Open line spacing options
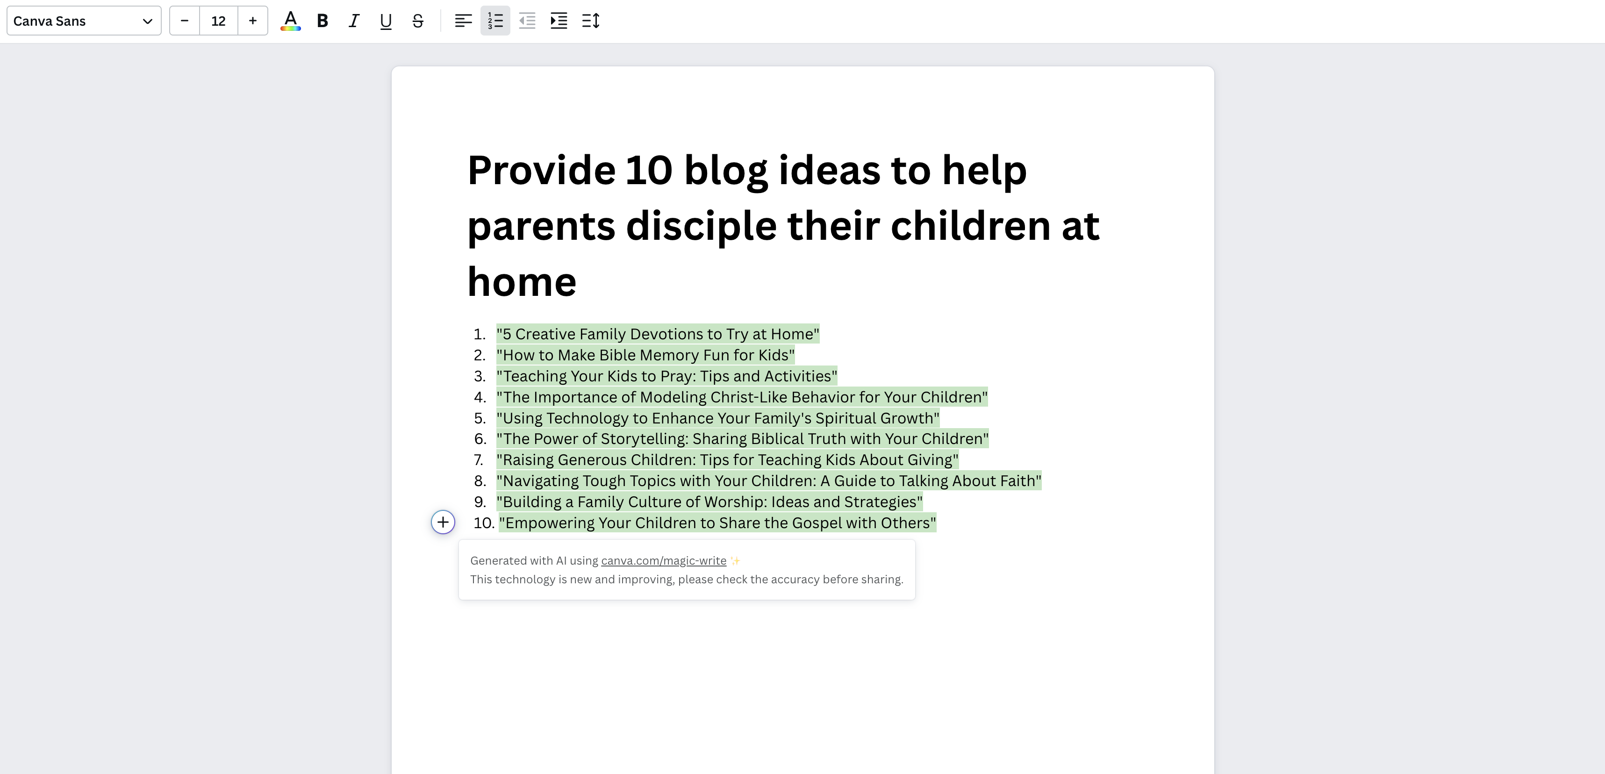The height and width of the screenshot is (774, 1605). [x=591, y=21]
